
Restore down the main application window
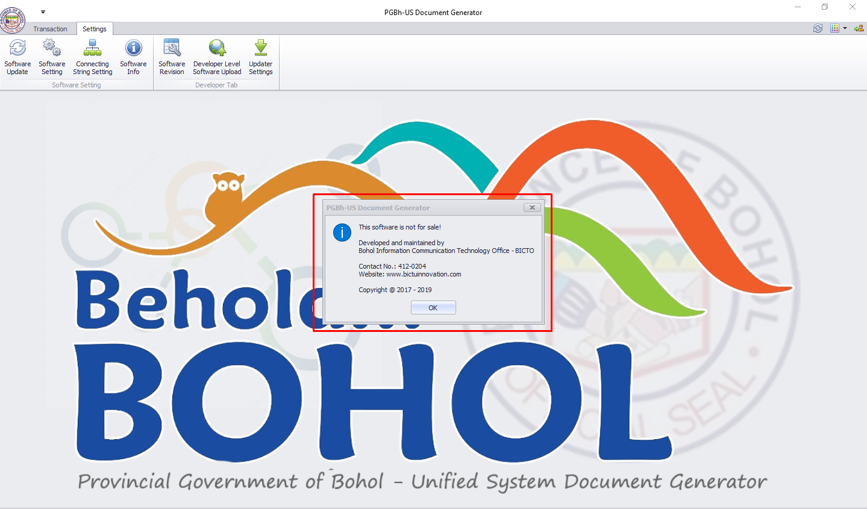pyautogui.click(x=825, y=7)
